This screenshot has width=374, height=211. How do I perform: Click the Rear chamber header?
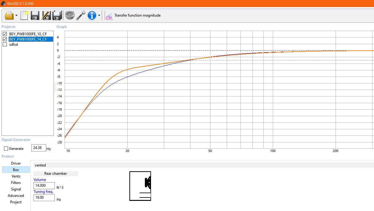56,174
